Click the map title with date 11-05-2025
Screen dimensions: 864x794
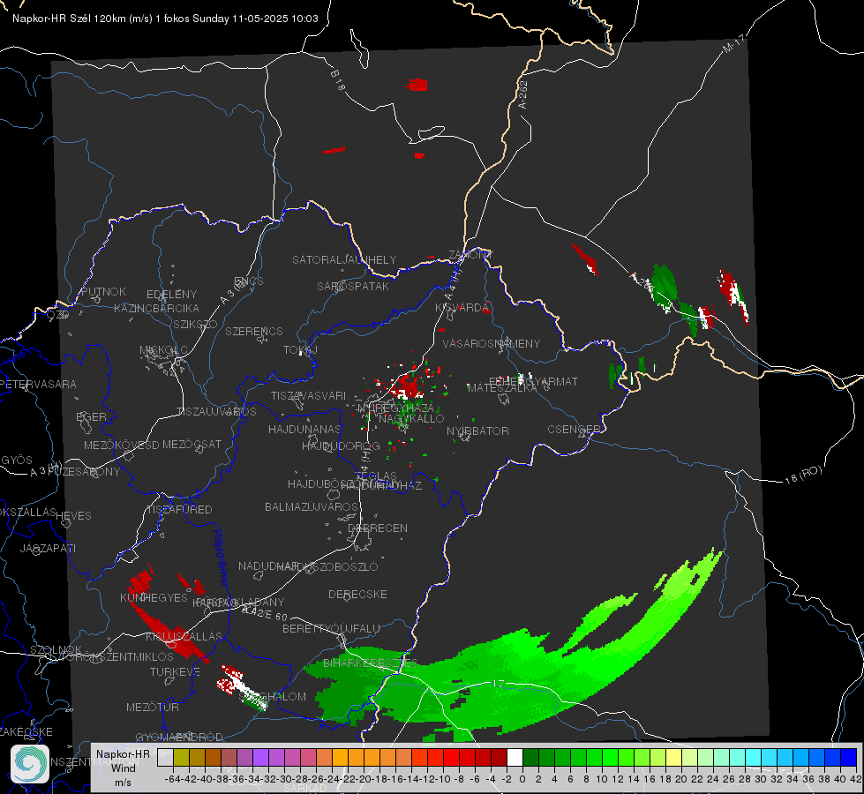point(165,19)
